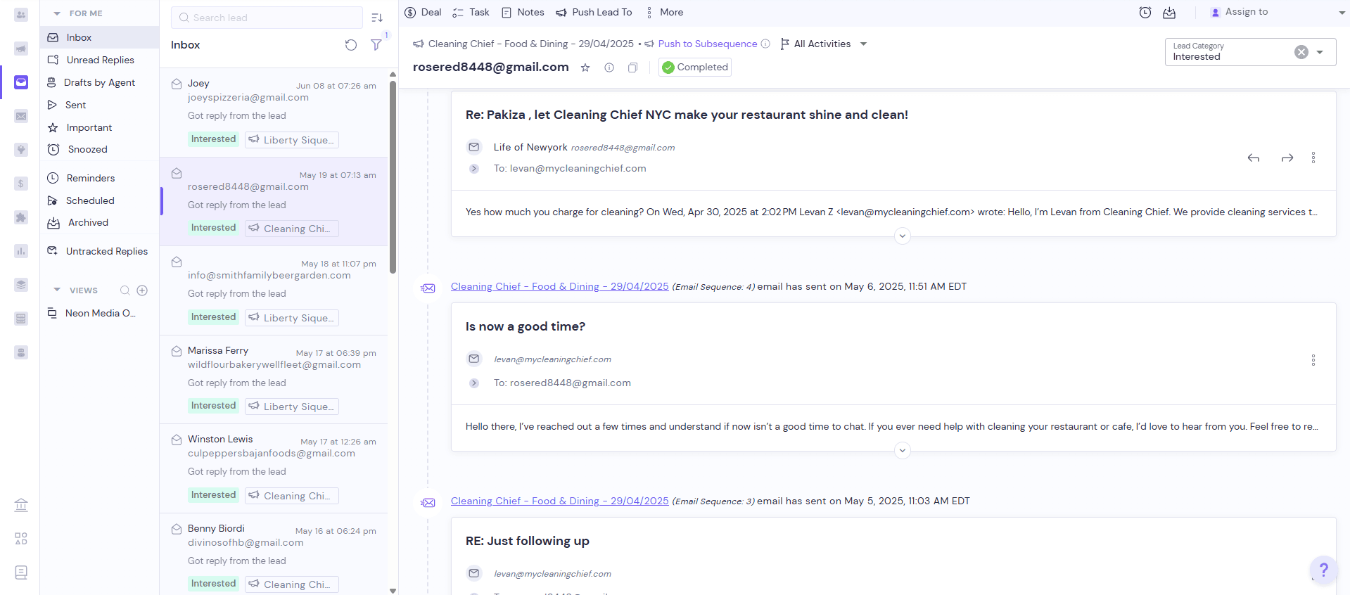
Task: Click the archive icon in the header
Action: [x=1169, y=13]
